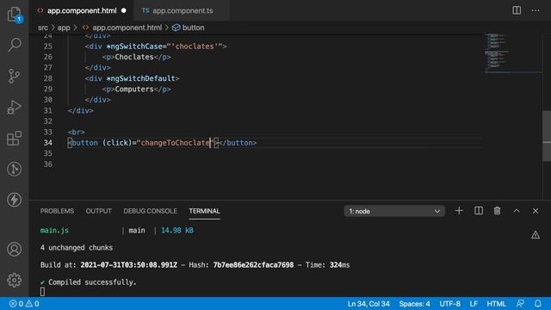Screen dimensions: 551x310
Task: Open the '1: node' terminal dropdown
Action: (x=394, y=211)
